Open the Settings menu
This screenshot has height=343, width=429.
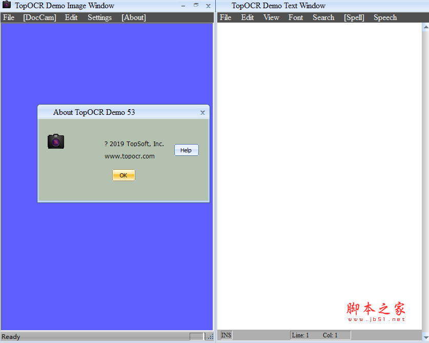point(99,17)
